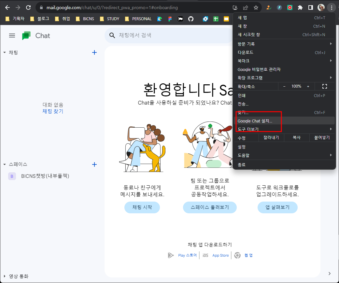339x283 pixels.
Task: Open the Figma bookmark icon
Action: point(170,19)
